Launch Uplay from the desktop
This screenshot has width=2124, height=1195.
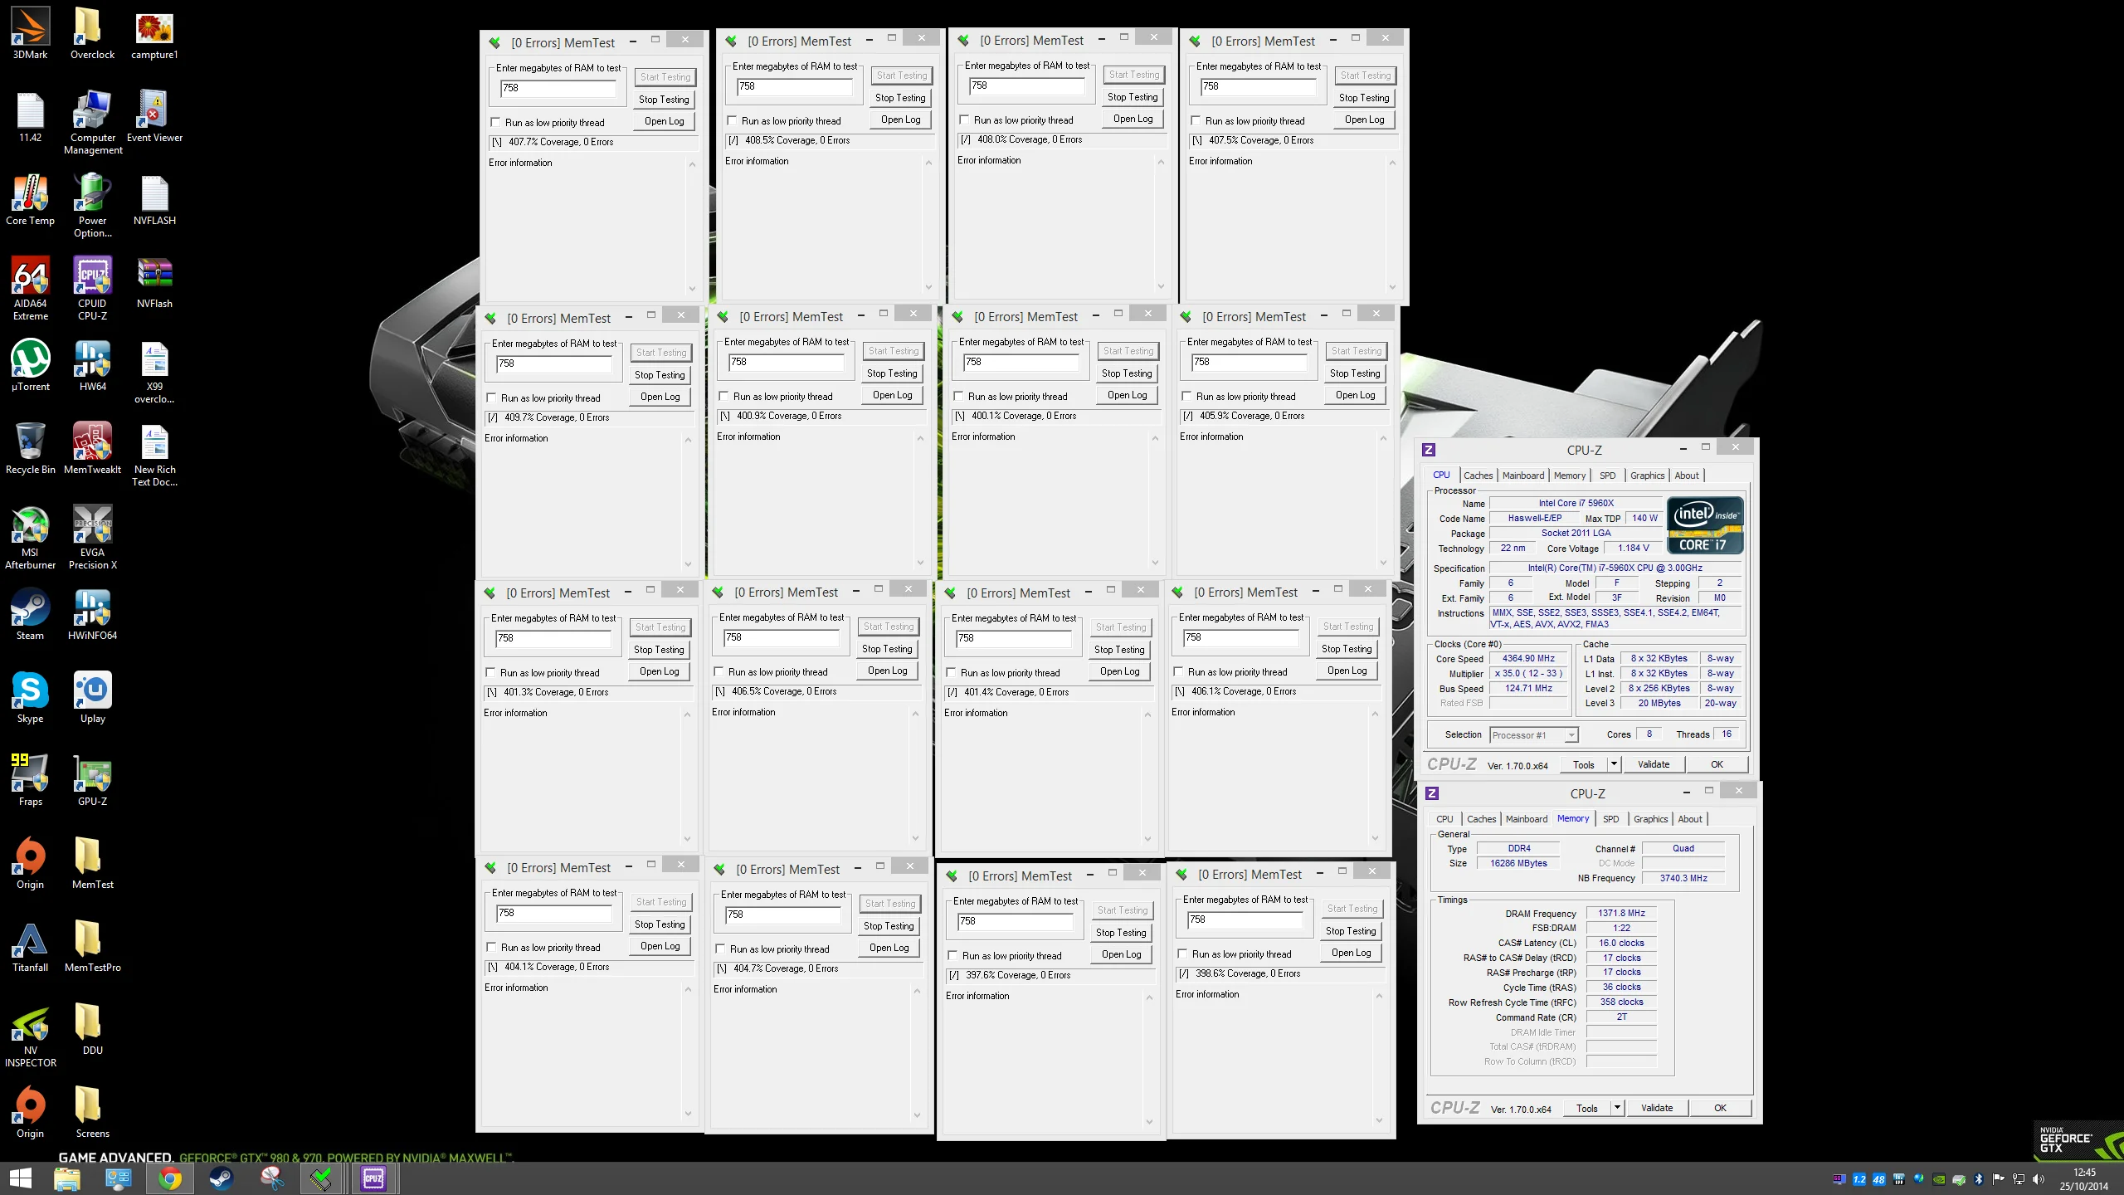point(92,699)
